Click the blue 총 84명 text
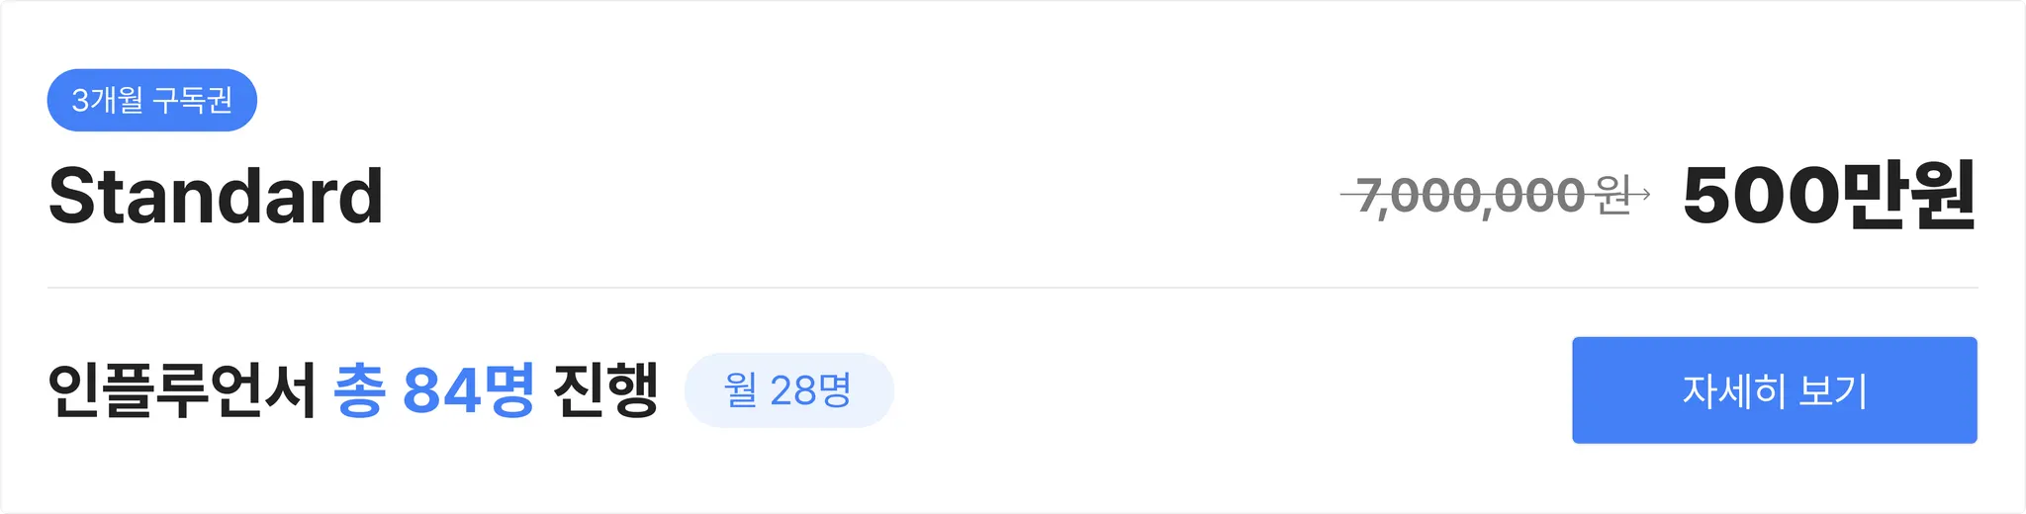The height and width of the screenshot is (514, 2026). (434, 389)
